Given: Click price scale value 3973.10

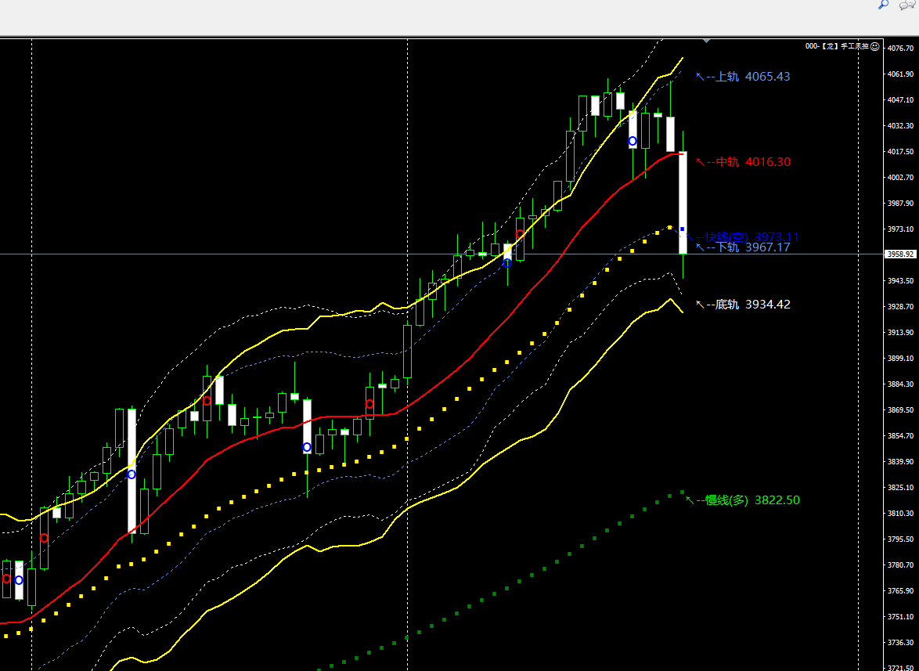Looking at the screenshot, I should [901, 229].
